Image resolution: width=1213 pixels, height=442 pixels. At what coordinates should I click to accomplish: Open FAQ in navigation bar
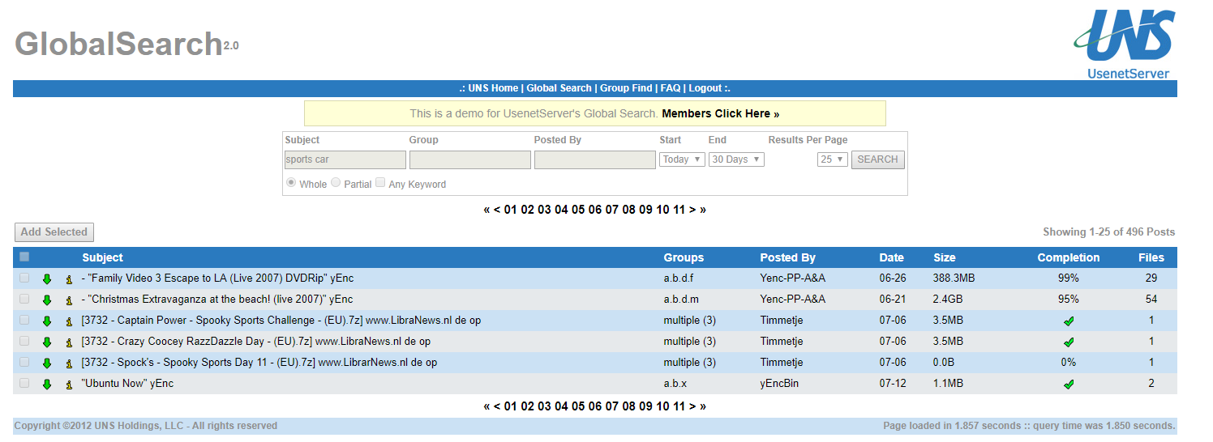671,88
